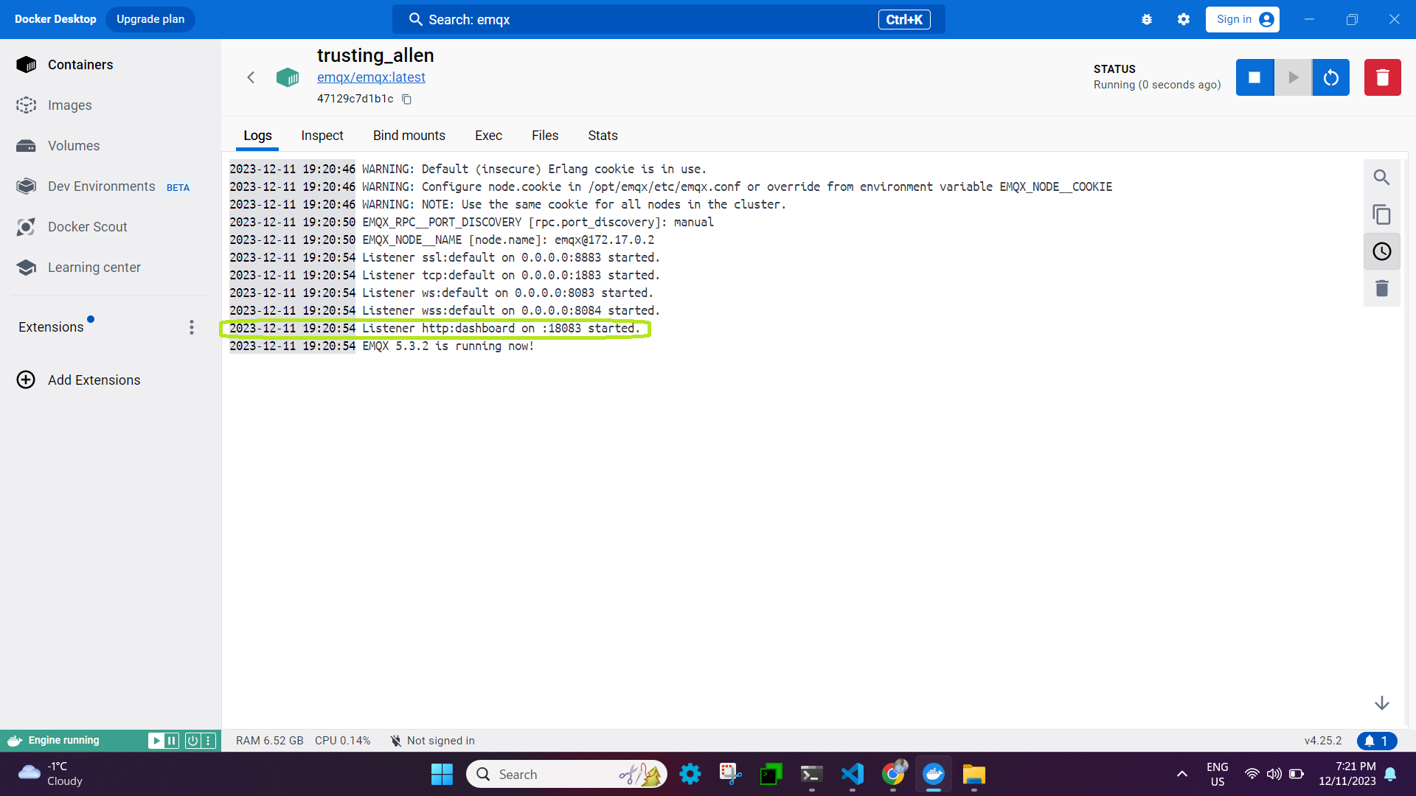Switch to the Bind mounts tab
This screenshot has height=796, width=1416.
(409, 136)
